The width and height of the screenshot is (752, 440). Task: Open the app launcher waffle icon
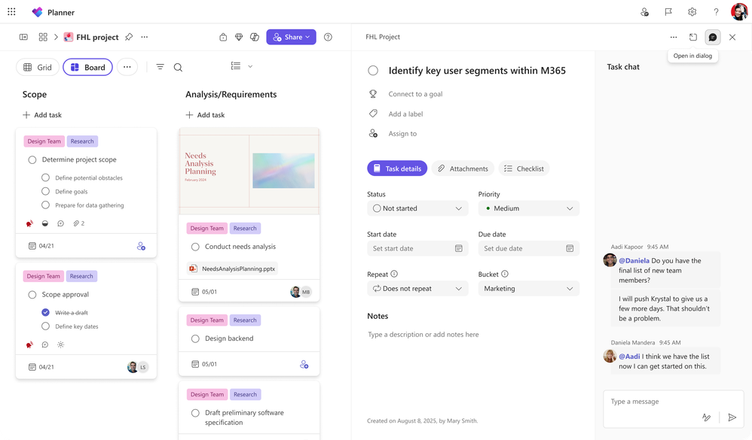click(x=11, y=12)
